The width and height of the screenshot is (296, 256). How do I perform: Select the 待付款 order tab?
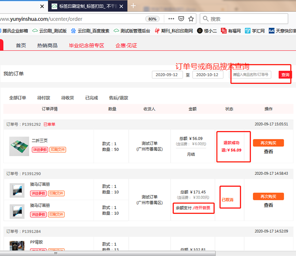click(43, 98)
